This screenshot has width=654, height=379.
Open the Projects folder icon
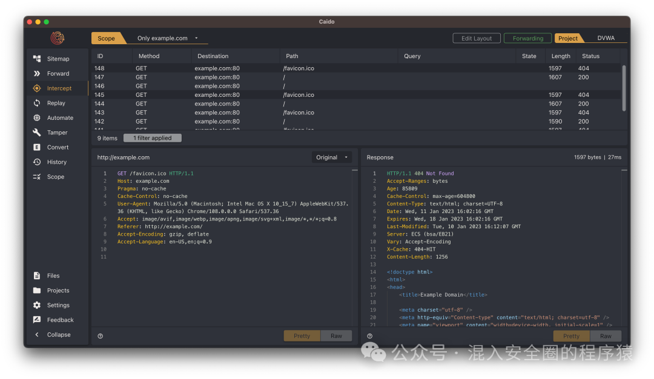pos(37,290)
